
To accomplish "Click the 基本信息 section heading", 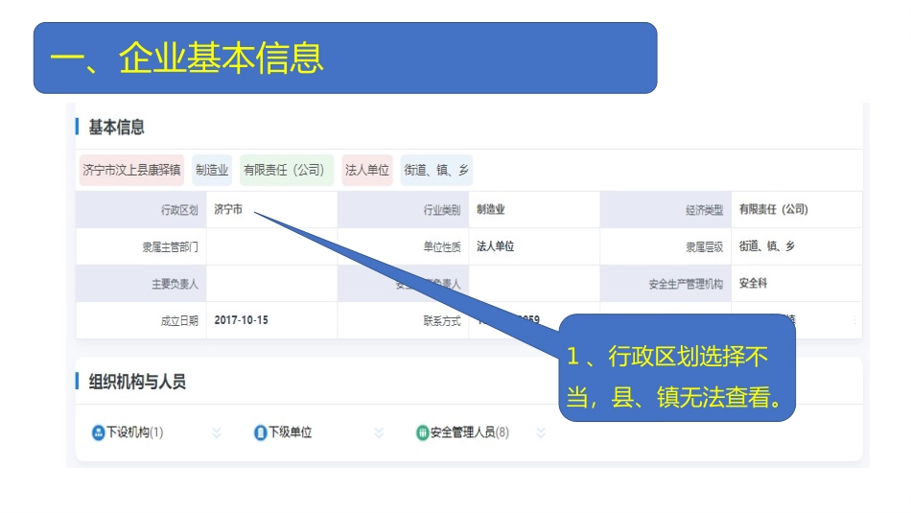I will pos(116,128).
